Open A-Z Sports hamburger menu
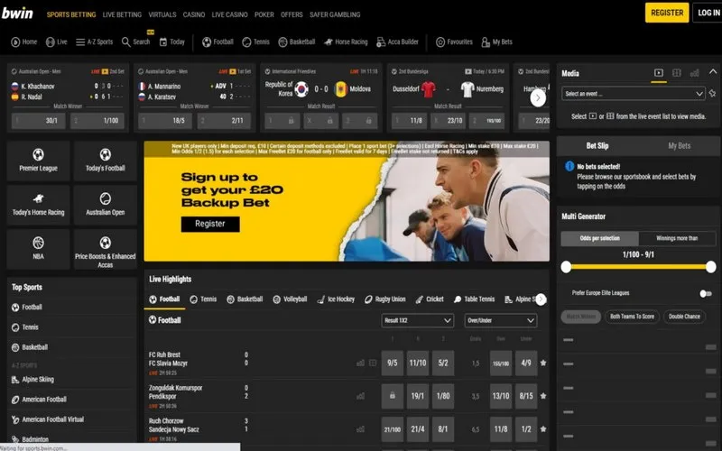722x451 pixels. tap(80, 41)
